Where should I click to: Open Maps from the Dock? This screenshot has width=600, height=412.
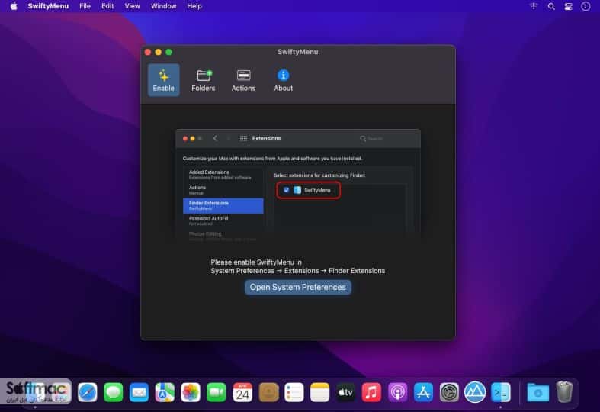(165, 392)
